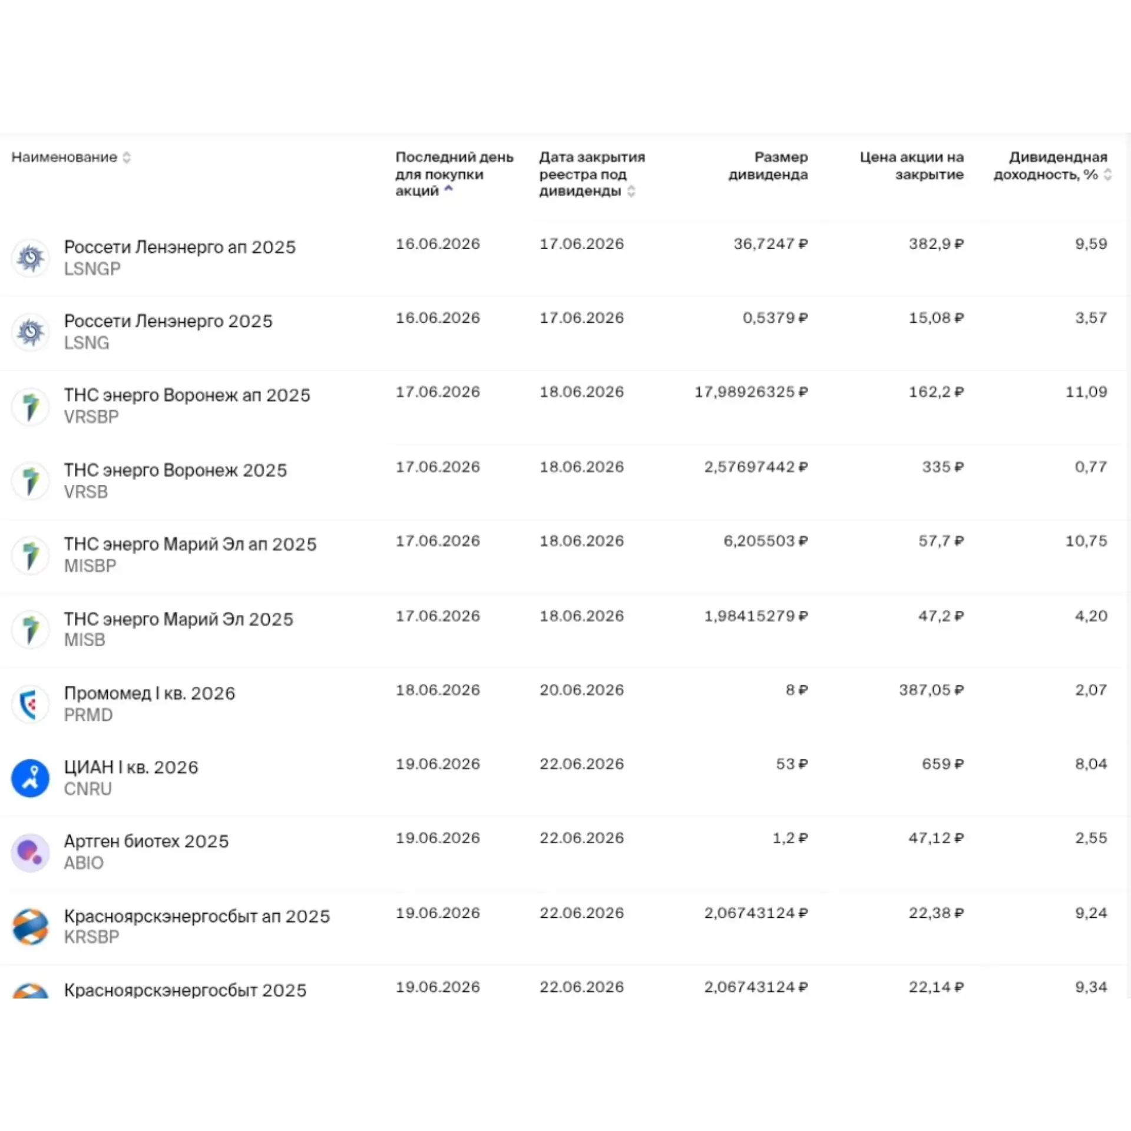
Task: Click dividend yield value 0,77
Action: pyautogui.click(x=1091, y=467)
